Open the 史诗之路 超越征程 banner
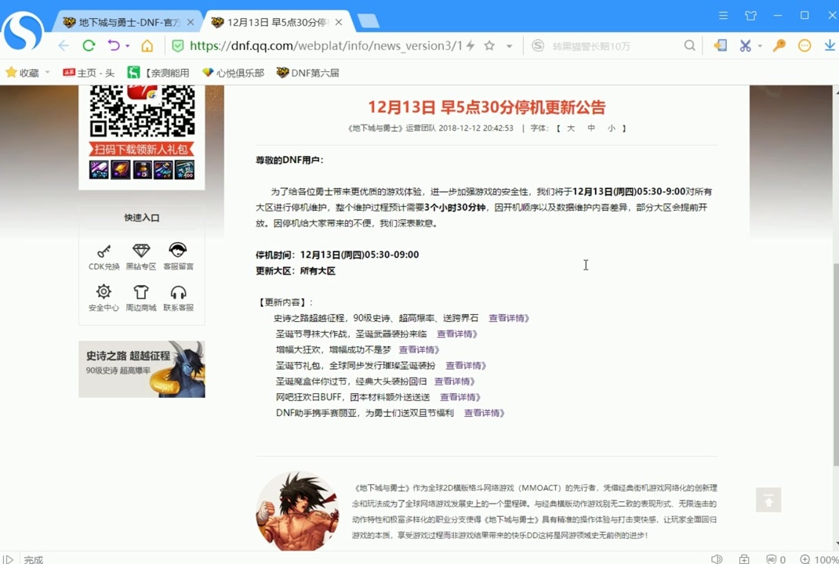 click(141, 369)
